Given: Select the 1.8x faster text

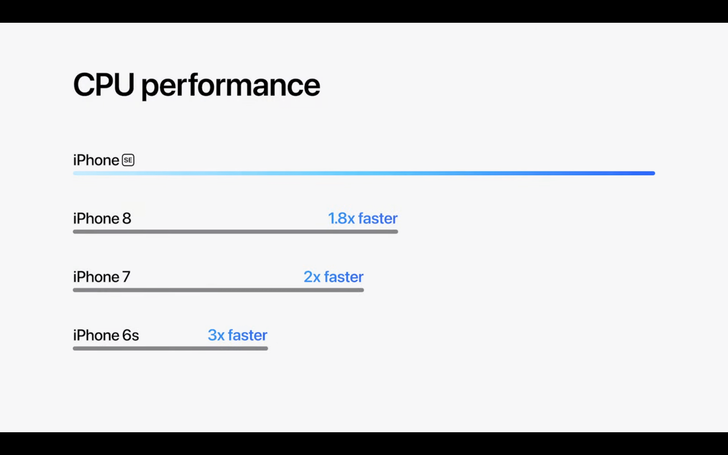Looking at the screenshot, I should coord(362,218).
